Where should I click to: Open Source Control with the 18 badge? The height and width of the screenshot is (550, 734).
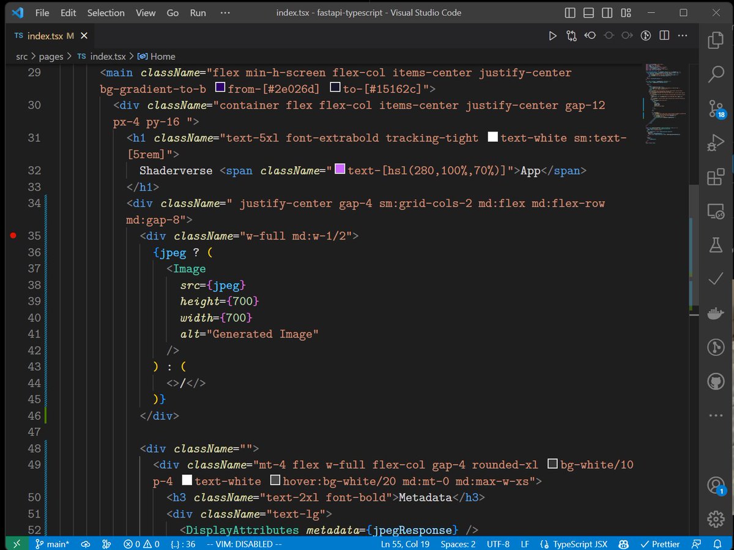click(716, 109)
